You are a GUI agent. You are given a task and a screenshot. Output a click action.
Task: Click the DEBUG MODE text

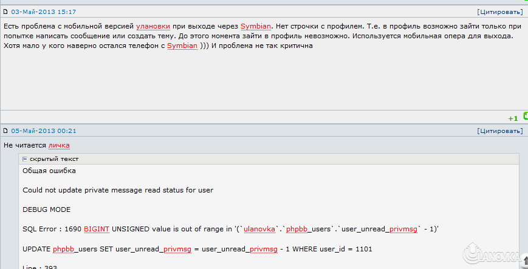click(46, 209)
